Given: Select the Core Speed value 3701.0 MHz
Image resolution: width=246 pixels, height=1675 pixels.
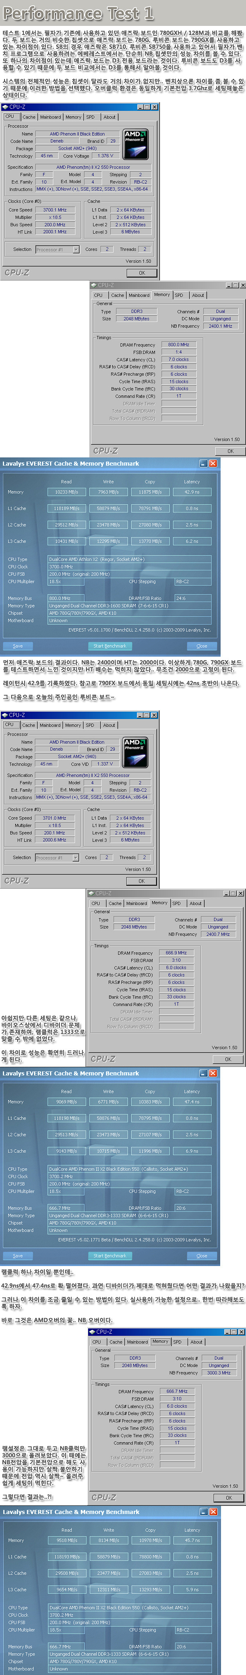Looking at the screenshot, I should click(x=55, y=818).
